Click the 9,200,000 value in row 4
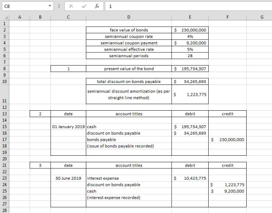Viewport: 272px width, 213px height. tap(190, 43)
